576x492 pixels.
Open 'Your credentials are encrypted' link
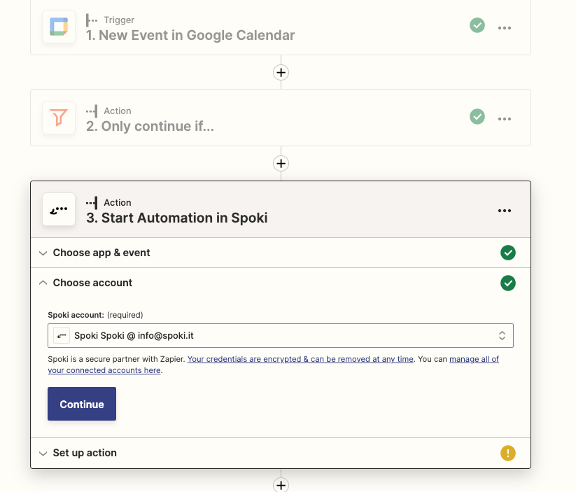[300, 359]
